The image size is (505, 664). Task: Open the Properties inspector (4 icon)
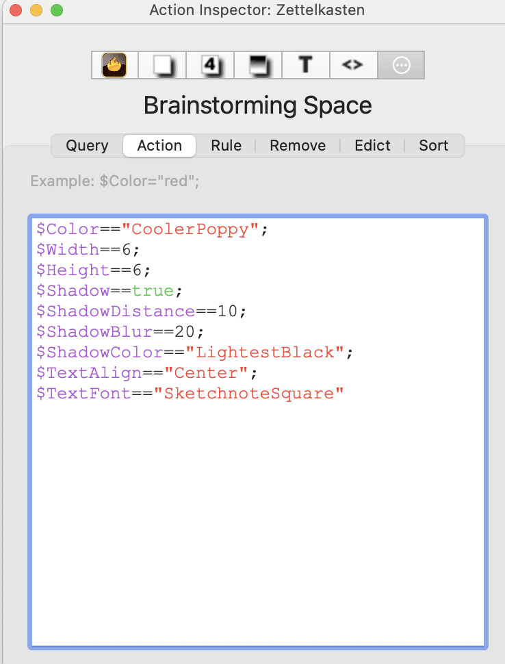(210, 65)
